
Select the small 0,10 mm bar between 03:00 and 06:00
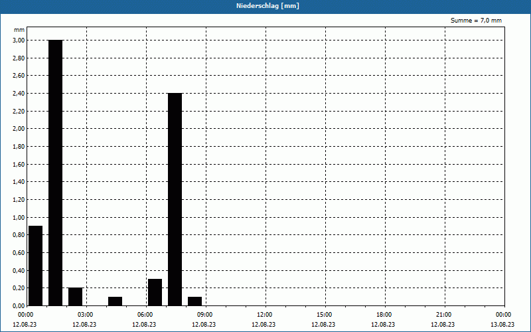115,301
